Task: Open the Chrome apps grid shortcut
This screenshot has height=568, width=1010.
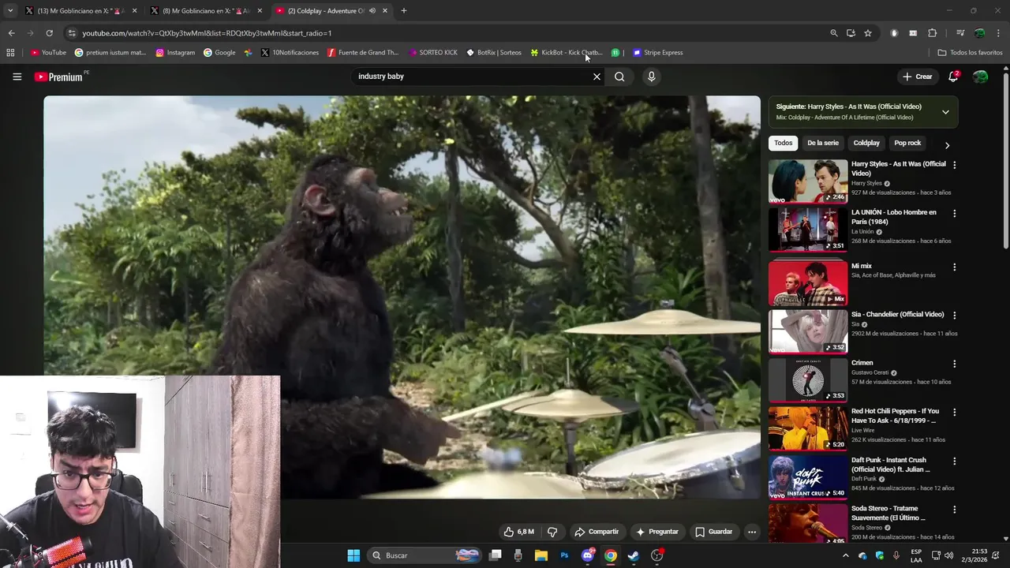Action: point(10,53)
